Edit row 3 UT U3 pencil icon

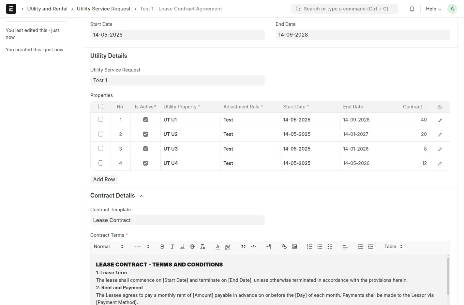click(x=440, y=149)
